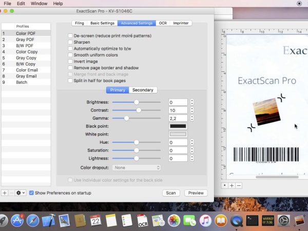Select the Batch profile row
The height and width of the screenshot is (231, 308).
(x=26, y=82)
